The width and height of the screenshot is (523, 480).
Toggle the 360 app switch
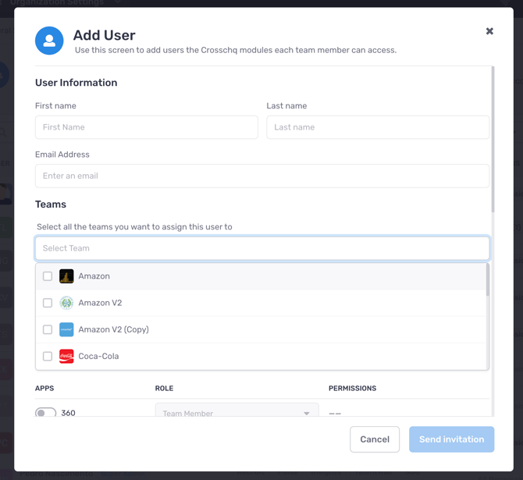point(45,413)
